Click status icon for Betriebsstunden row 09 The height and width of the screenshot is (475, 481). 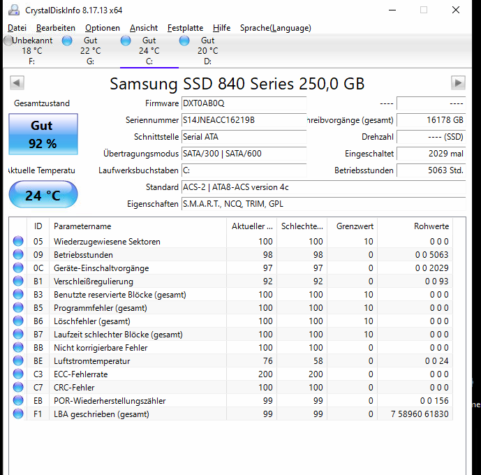point(18,254)
